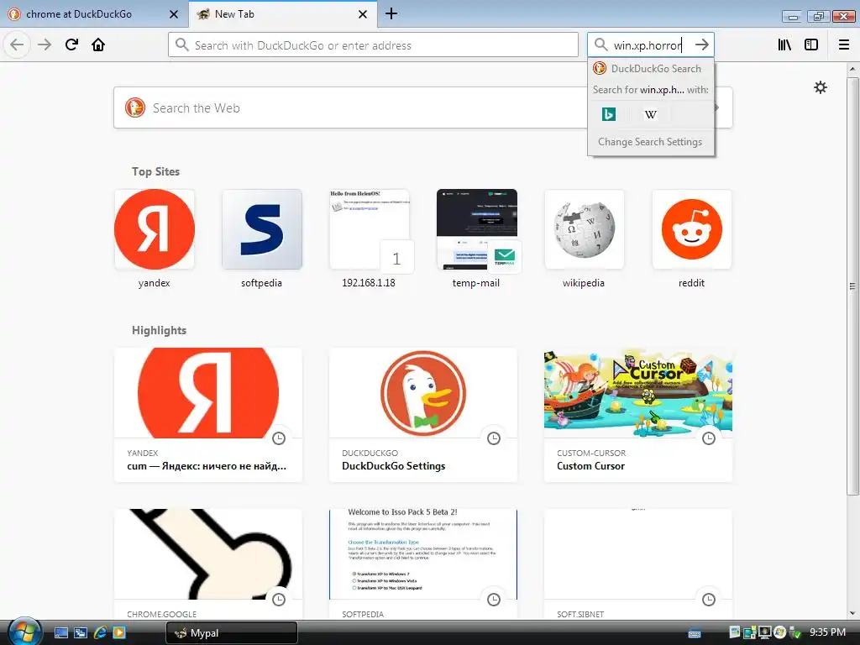Open the Library icon in toolbar
860x645 pixels.
[x=784, y=45]
